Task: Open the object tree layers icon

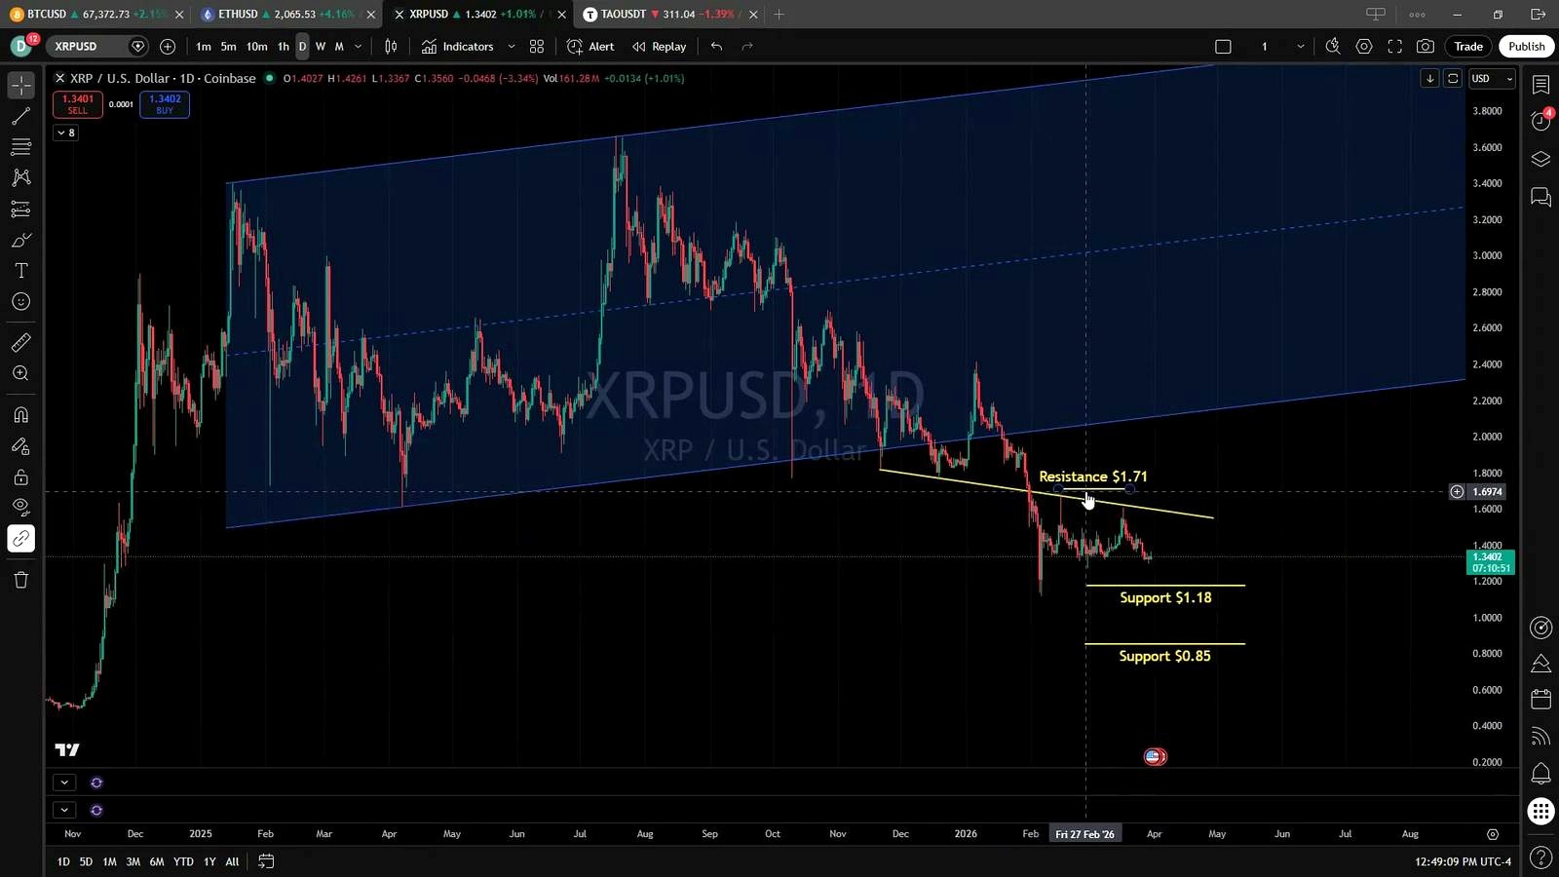Action: 1540,159
